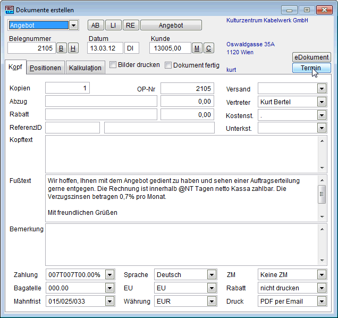Viewport: 338px width, 318px height.
Task: Click the RE button
Action: (x=131, y=25)
